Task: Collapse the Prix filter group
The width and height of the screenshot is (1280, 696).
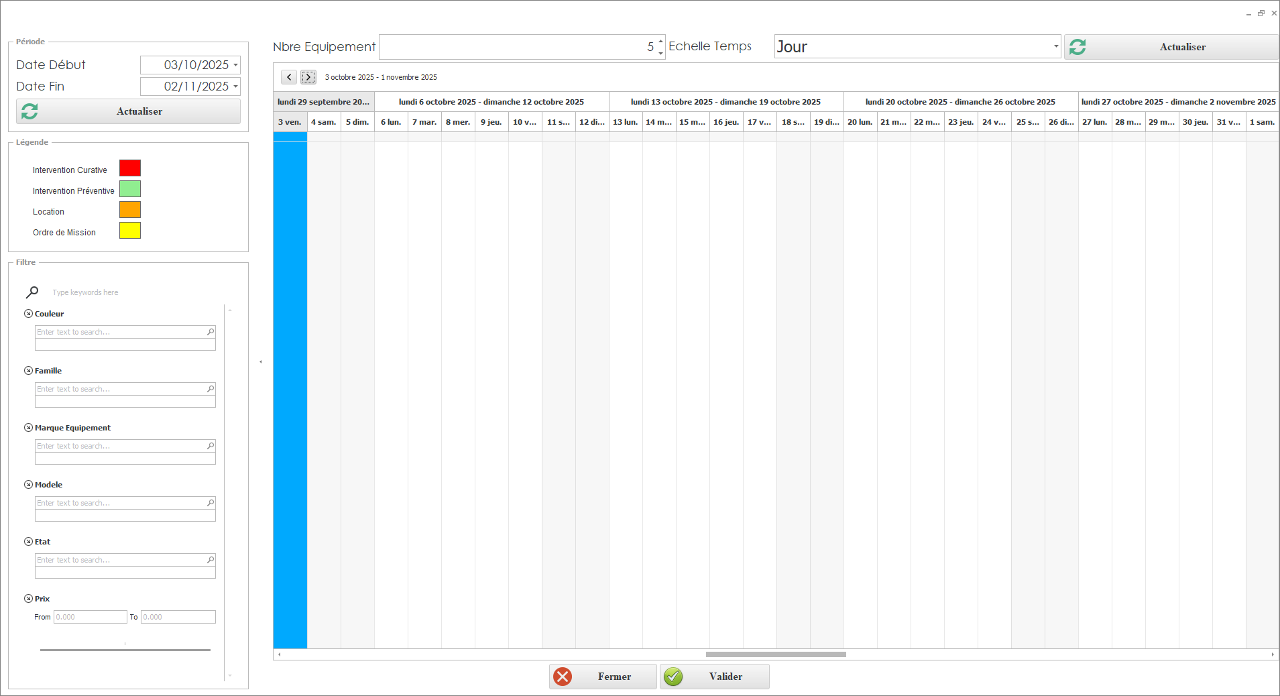Action: click(28, 599)
